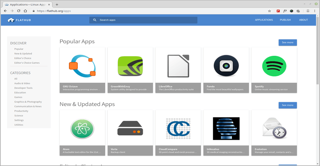The height and width of the screenshot is (166, 320).
Task: Open the browser profile avatar
Action: point(308,11)
